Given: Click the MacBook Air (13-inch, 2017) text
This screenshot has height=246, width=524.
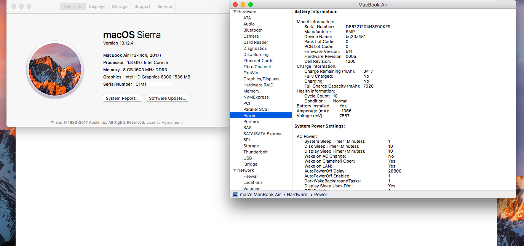Looking at the screenshot, I should click(132, 55).
